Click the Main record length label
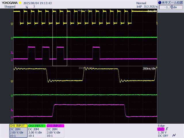Viewport: 184px width, 138px height. (x=85, y=11)
